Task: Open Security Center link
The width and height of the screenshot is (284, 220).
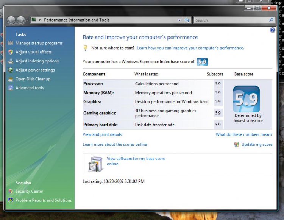Action: click(x=29, y=191)
